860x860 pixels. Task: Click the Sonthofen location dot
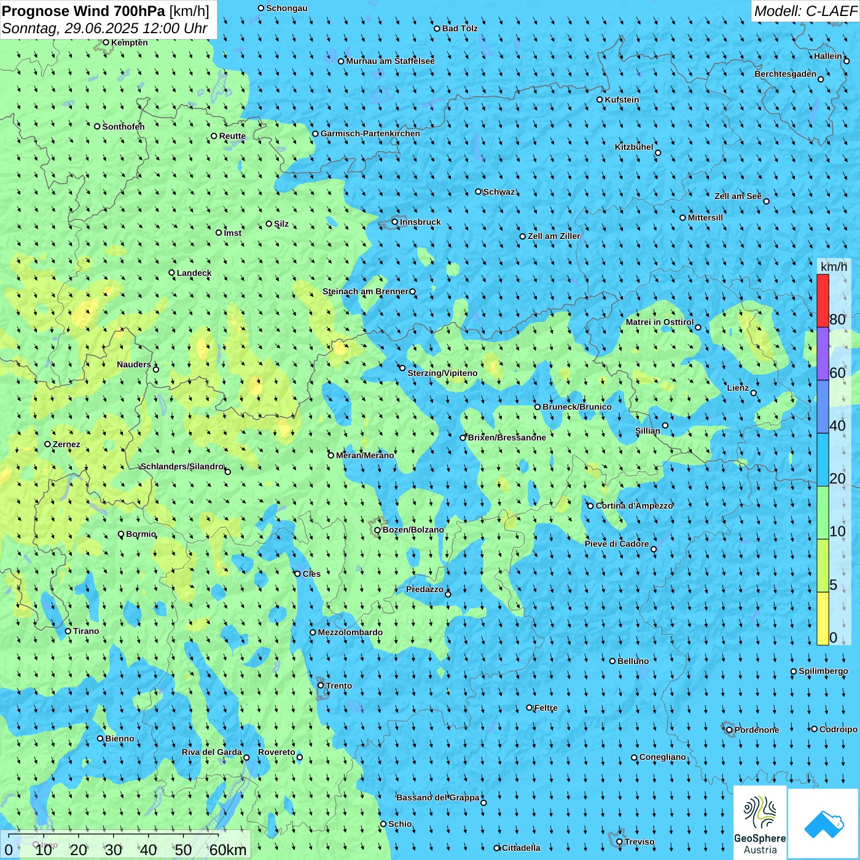97,127
